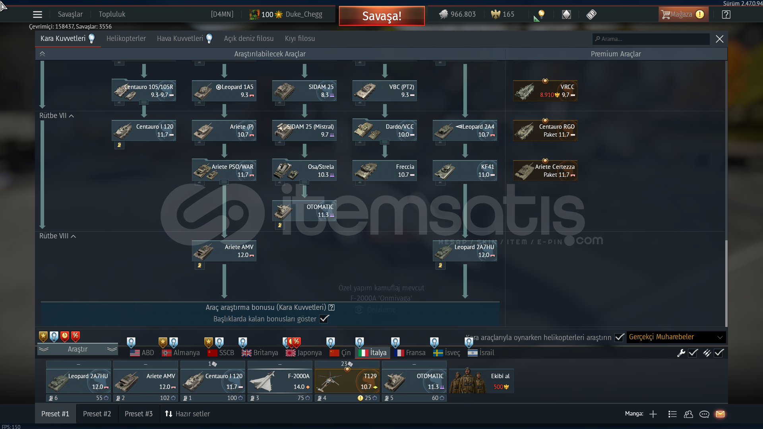Click the Savaşa! battle button
The width and height of the screenshot is (763, 429).
click(x=381, y=16)
